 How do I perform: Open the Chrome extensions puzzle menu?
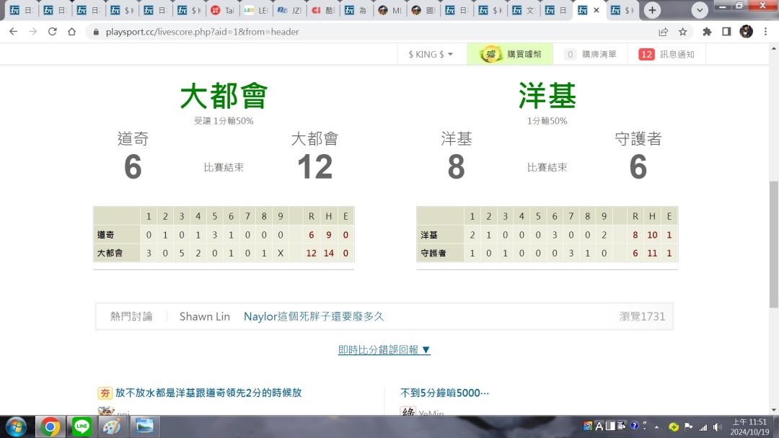tap(707, 32)
